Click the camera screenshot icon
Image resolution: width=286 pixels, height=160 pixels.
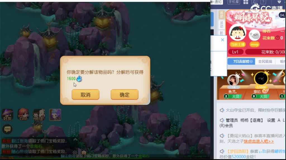[x=84, y=152]
